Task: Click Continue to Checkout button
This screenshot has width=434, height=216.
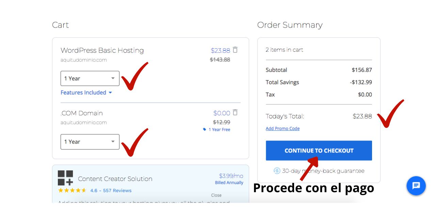Action: pyautogui.click(x=319, y=150)
